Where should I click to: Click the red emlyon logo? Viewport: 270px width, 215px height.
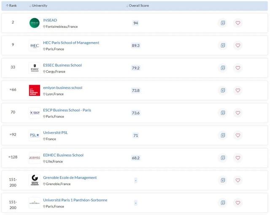(x=35, y=90)
